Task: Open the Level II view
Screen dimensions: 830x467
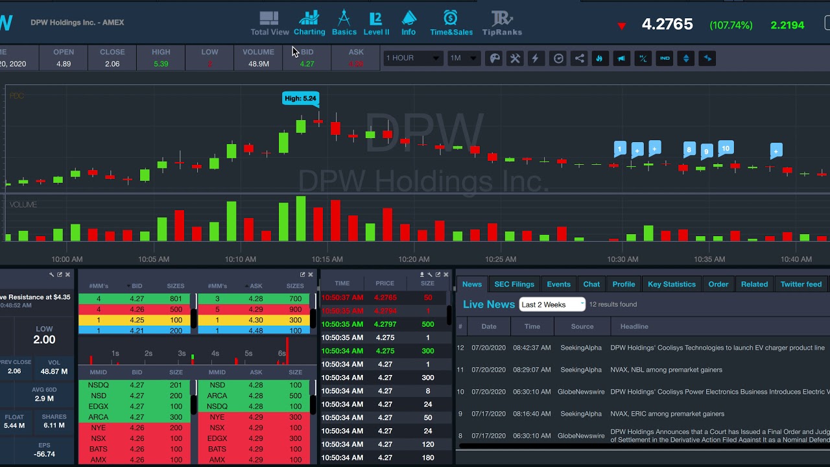Action: pyautogui.click(x=376, y=23)
